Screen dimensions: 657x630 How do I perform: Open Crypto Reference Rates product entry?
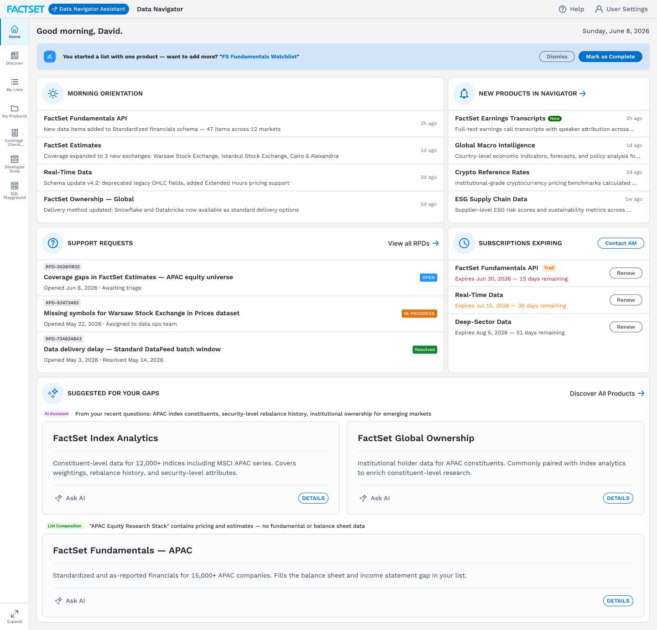point(548,177)
